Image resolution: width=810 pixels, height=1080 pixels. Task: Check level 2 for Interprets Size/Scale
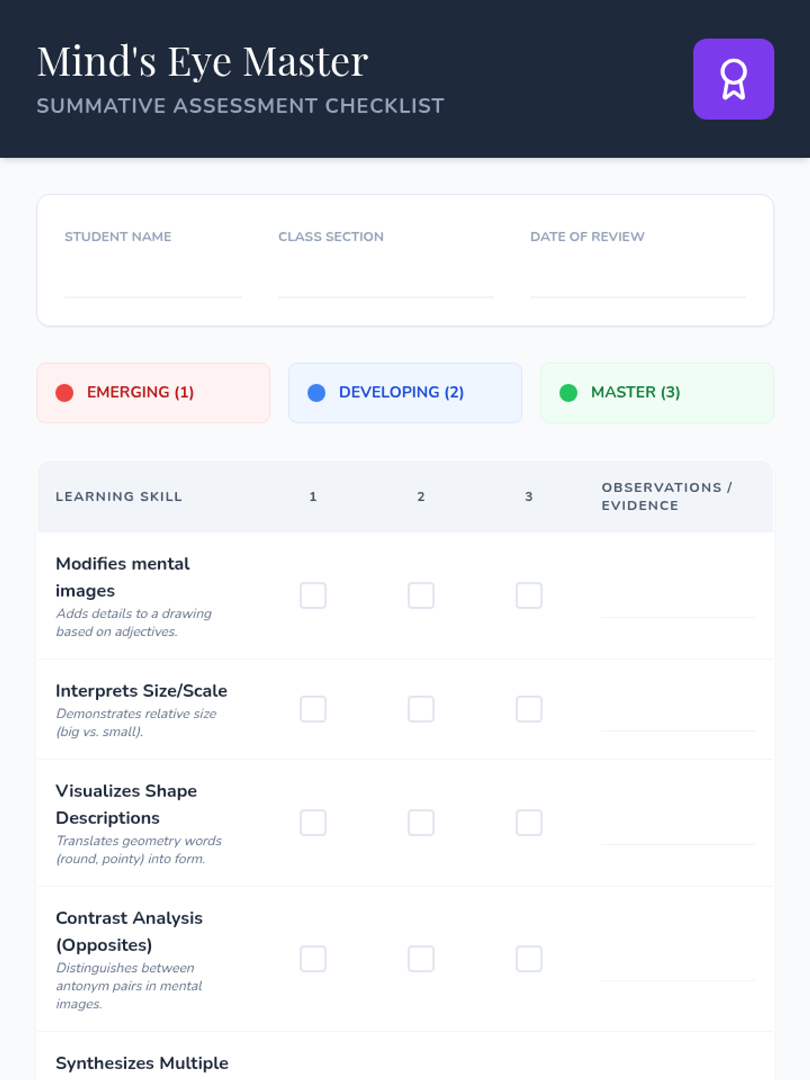(421, 709)
